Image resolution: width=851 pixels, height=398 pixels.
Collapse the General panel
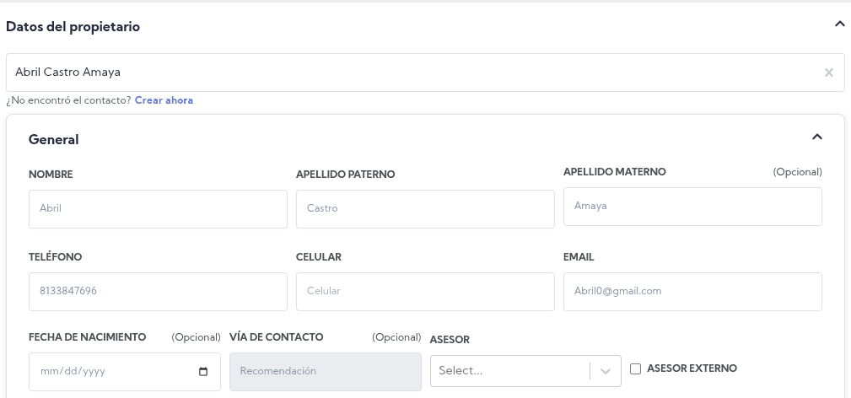[816, 137]
